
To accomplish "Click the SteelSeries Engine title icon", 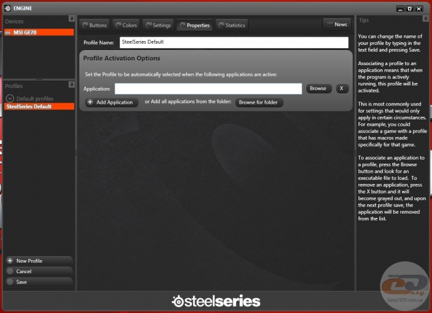I will click(x=7, y=8).
